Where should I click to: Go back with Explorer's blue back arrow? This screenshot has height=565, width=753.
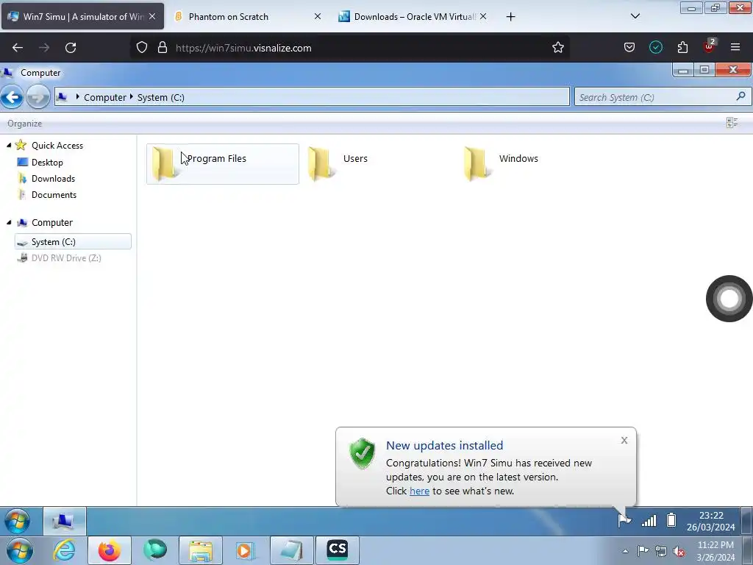point(12,97)
